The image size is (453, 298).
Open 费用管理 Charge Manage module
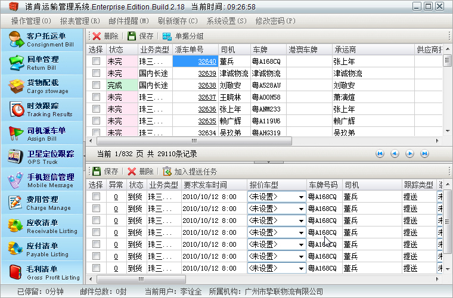point(42,203)
